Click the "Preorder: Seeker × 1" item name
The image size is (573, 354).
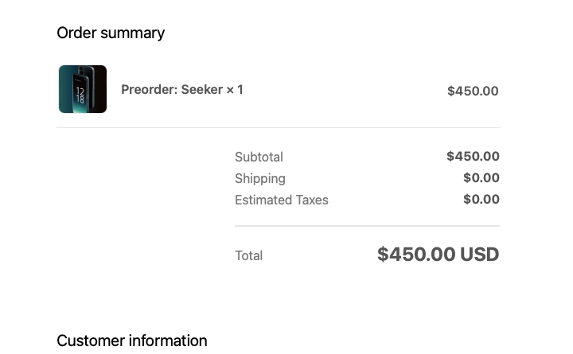pyautogui.click(x=181, y=90)
